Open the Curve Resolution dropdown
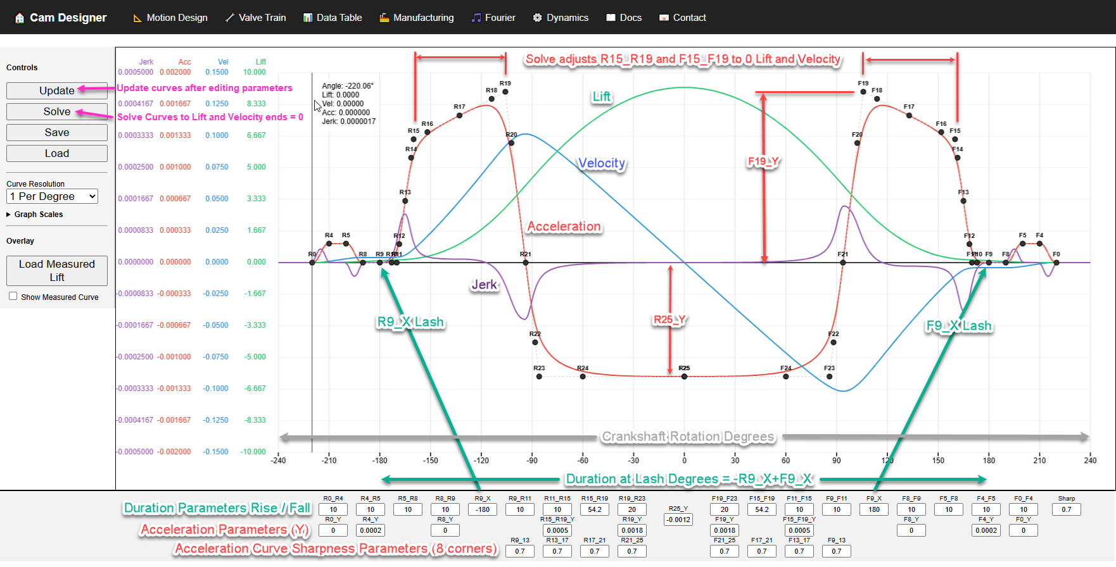 point(53,196)
